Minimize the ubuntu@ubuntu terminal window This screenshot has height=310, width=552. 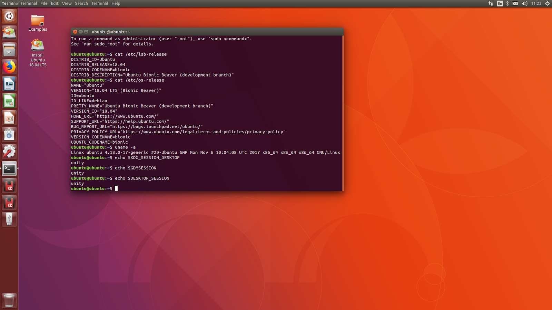[81, 32]
